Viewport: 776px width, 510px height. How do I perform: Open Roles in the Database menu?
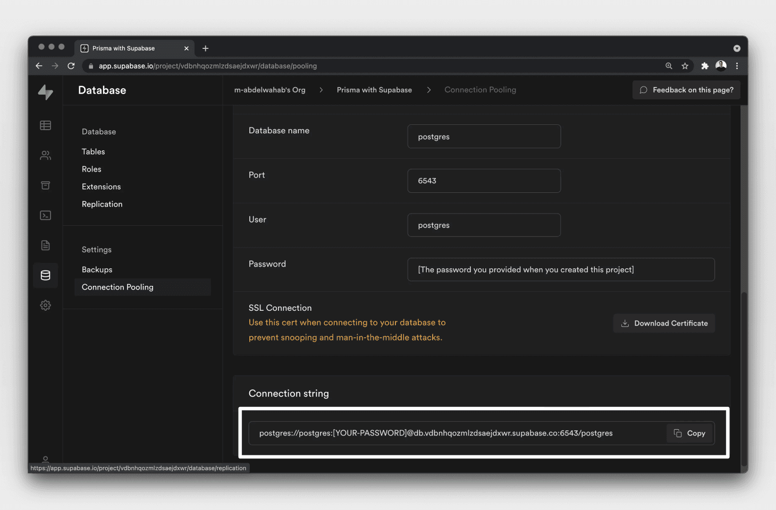pyautogui.click(x=91, y=169)
